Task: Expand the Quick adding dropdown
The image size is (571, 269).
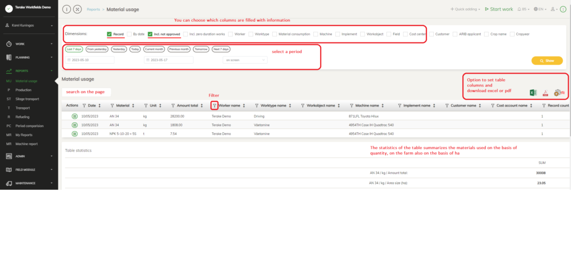Action: tap(465, 9)
